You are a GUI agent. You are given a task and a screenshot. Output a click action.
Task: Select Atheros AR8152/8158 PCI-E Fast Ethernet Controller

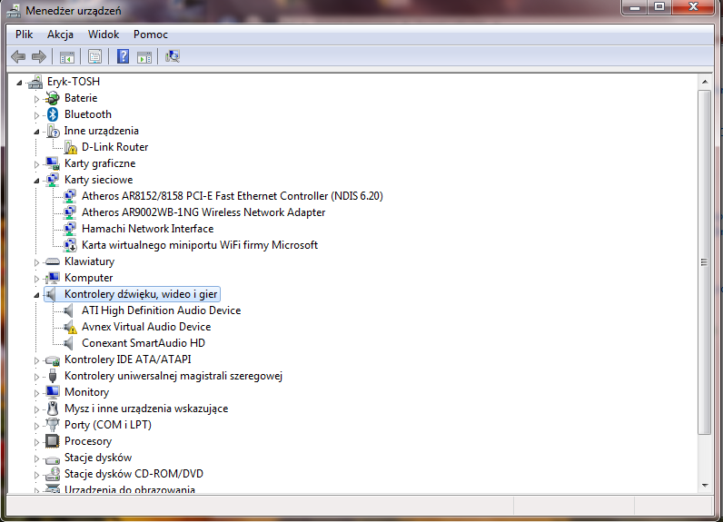pos(233,196)
